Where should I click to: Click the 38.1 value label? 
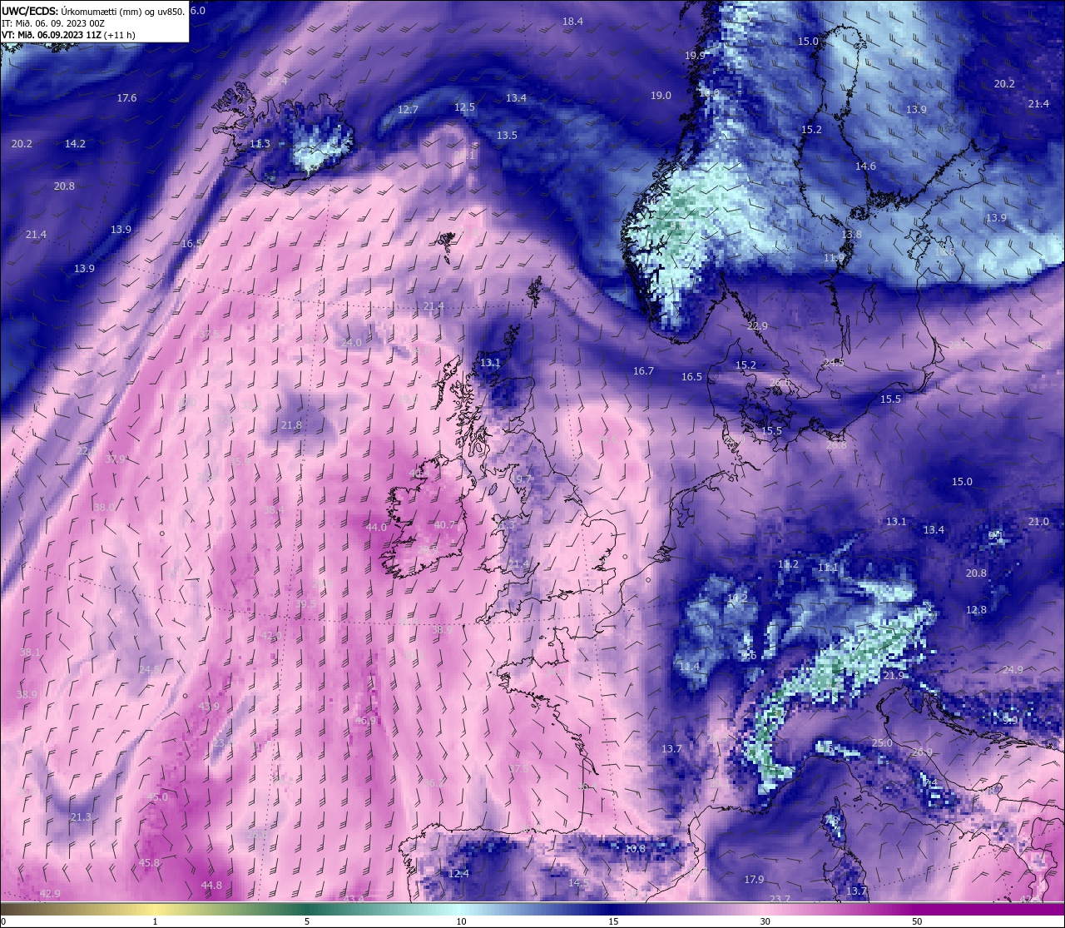click(x=30, y=653)
